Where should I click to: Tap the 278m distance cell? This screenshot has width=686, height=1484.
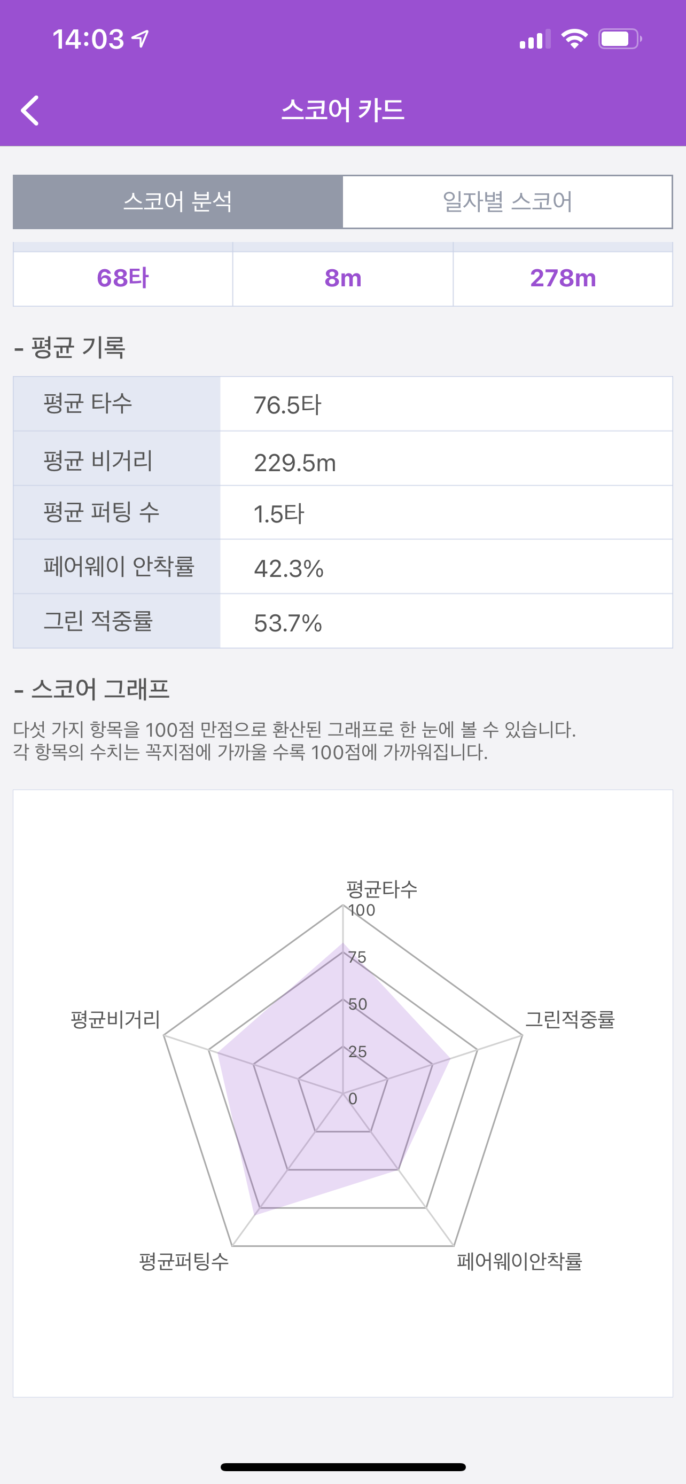pyautogui.click(x=563, y=278)
